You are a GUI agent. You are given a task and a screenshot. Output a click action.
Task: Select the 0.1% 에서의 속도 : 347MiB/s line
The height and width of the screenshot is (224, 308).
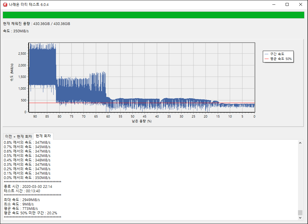[x=27, y=173]
